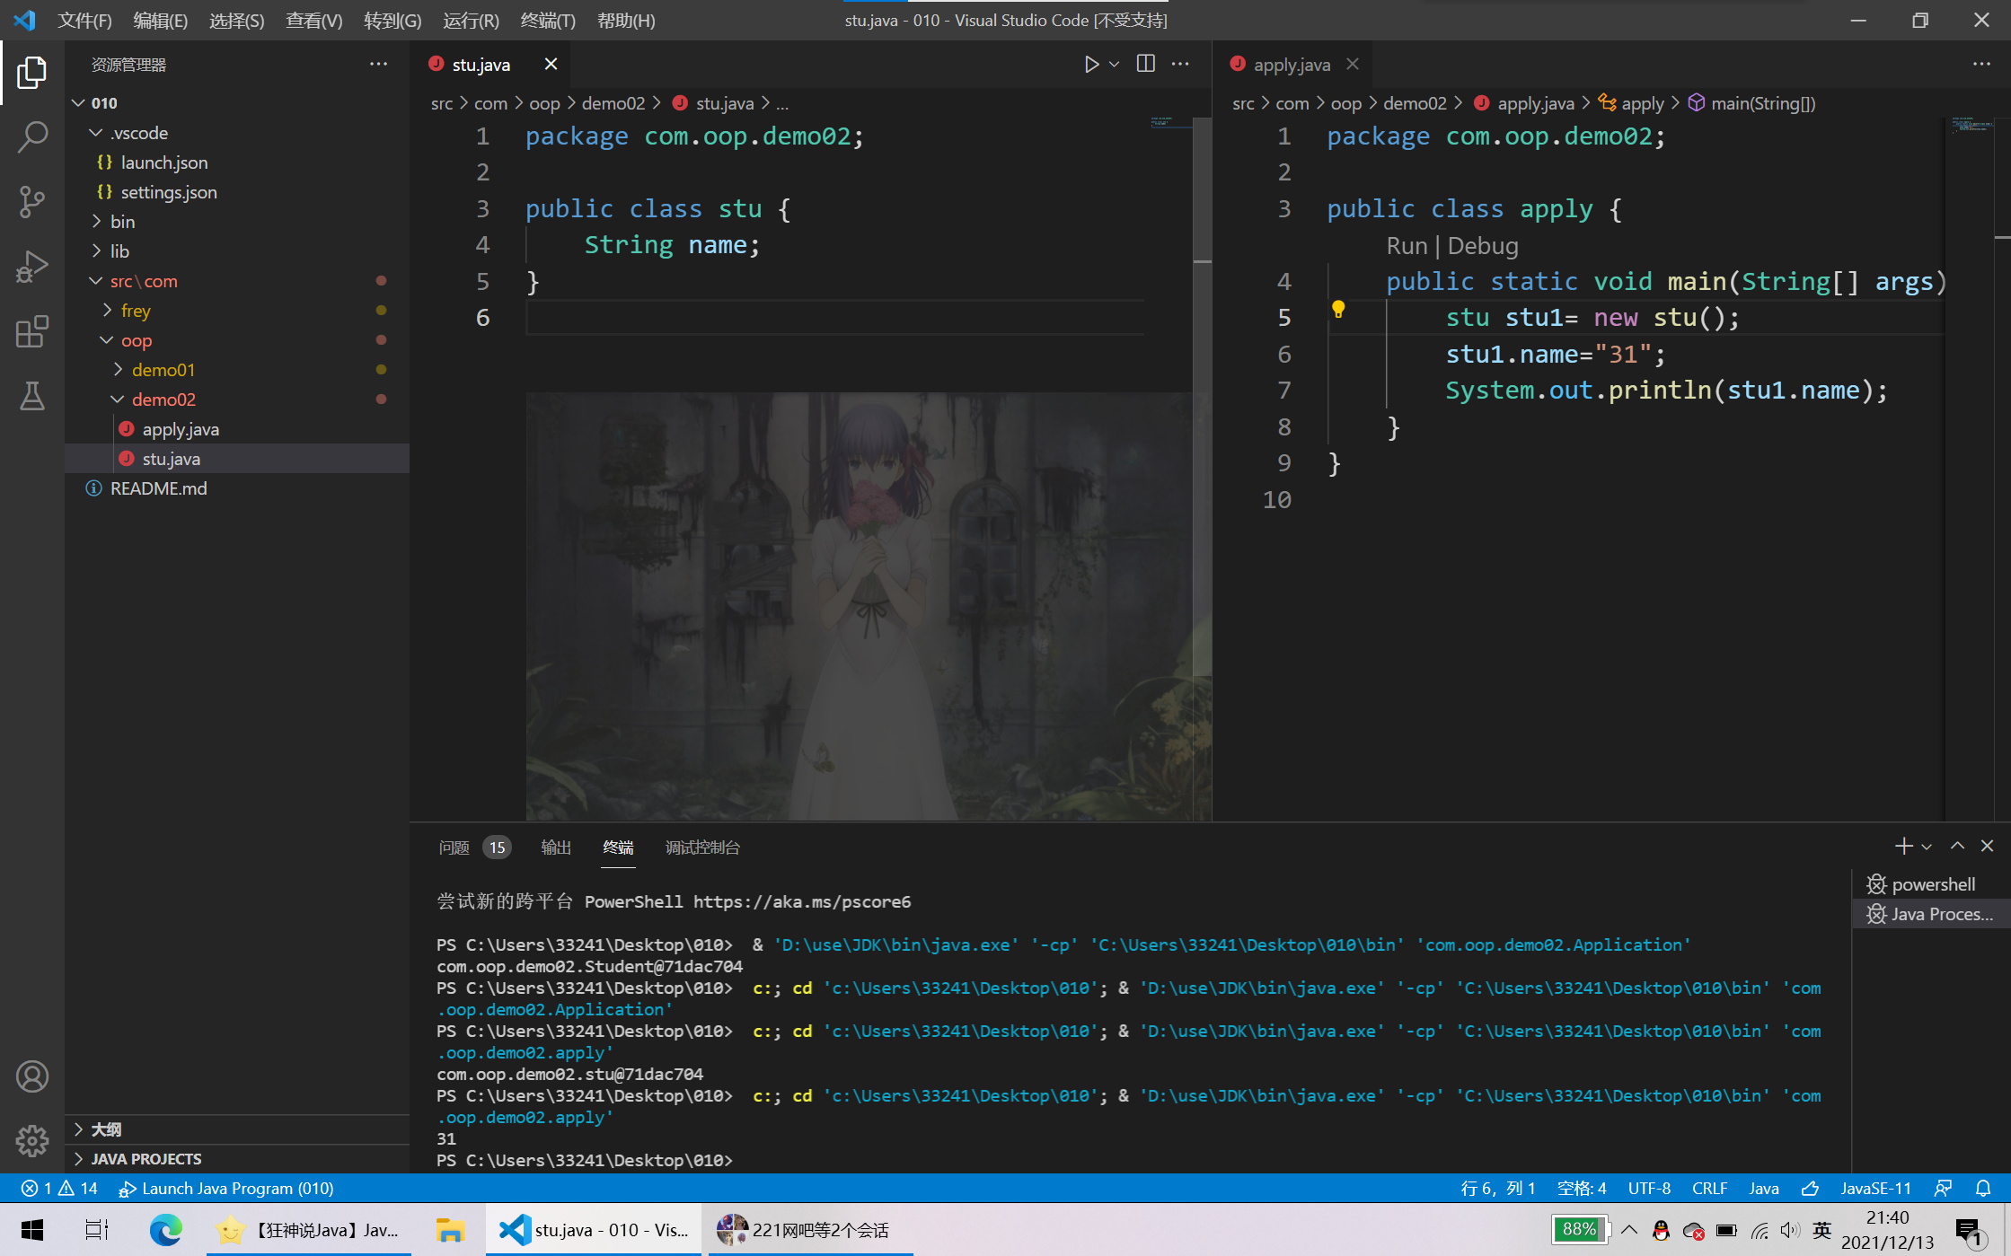Screen dimensions: 2011x1256
Task: Expand the bin folder
Action: point(122,222)
